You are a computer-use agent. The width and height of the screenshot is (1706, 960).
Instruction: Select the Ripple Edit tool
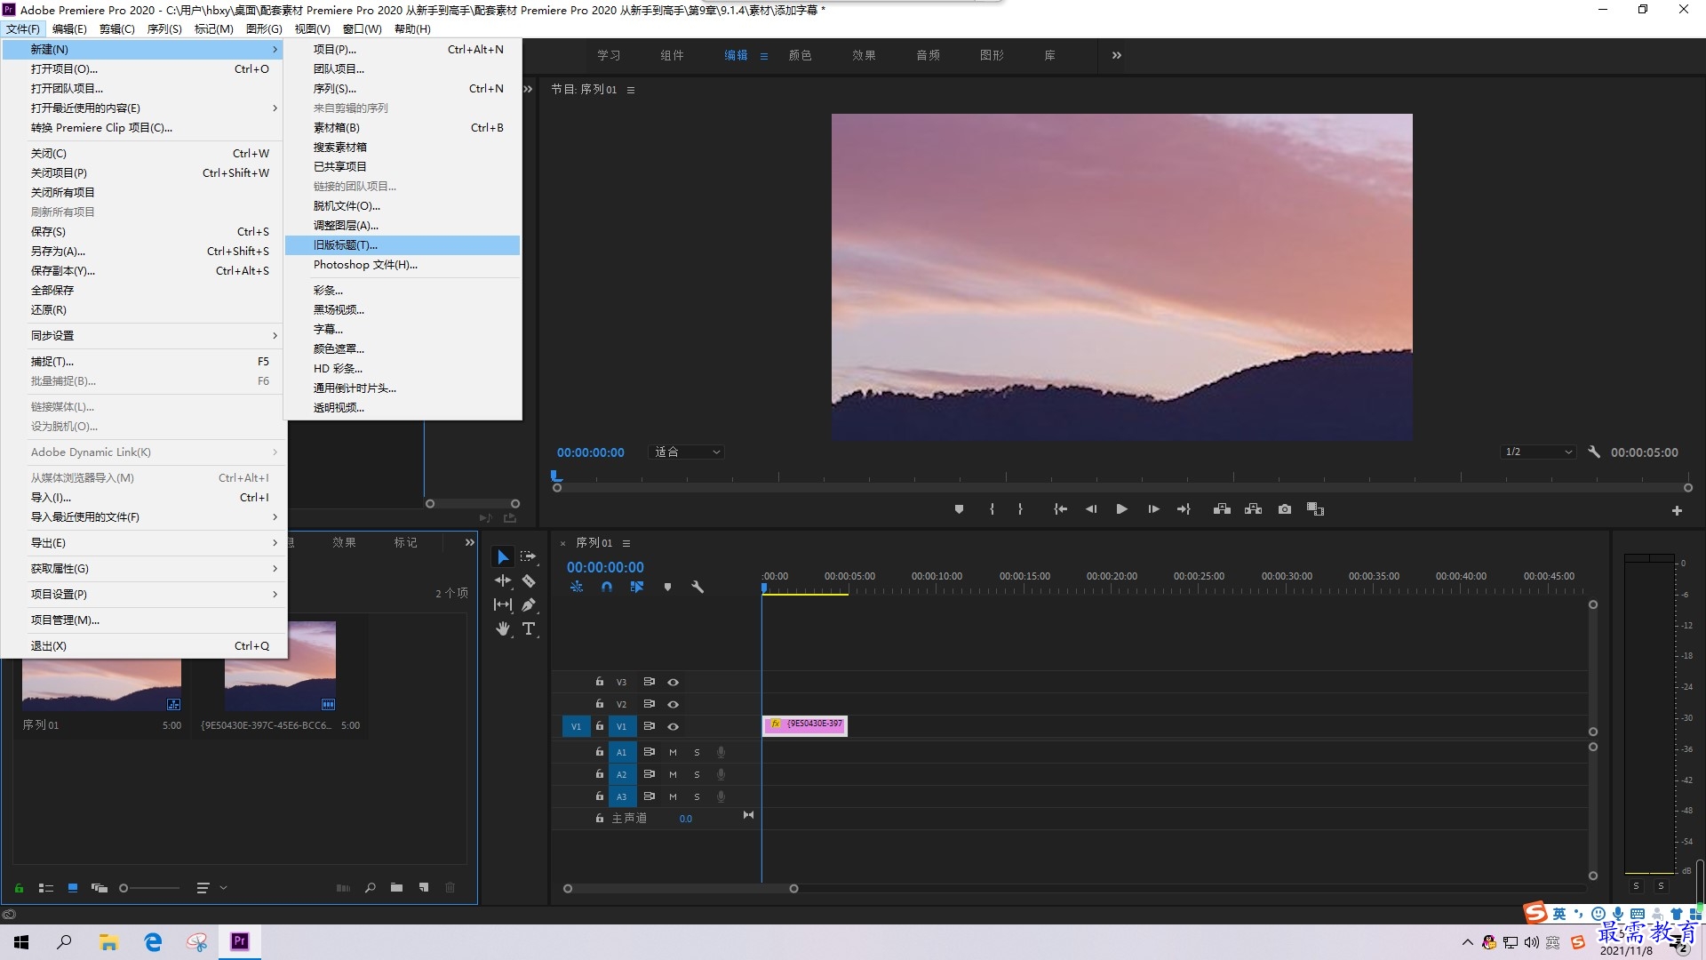click(503, 580)
